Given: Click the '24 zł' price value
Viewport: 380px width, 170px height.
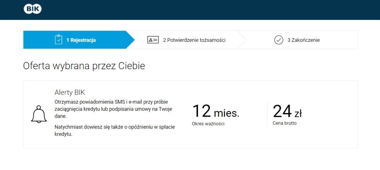Looking at the screenshot, I should coord(287,111).
